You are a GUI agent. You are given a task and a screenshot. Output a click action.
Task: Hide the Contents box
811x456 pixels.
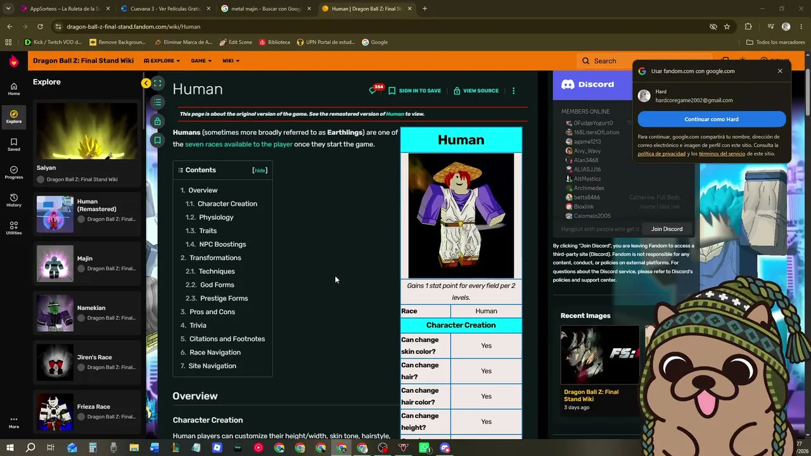click(260, 170)
